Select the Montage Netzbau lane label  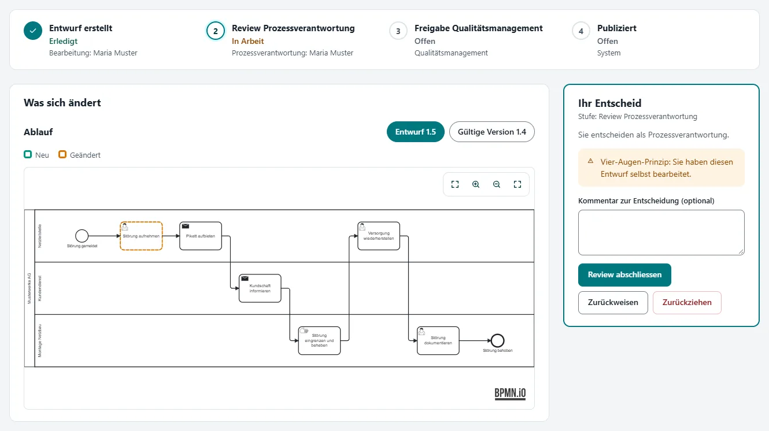tap(40, 341)
